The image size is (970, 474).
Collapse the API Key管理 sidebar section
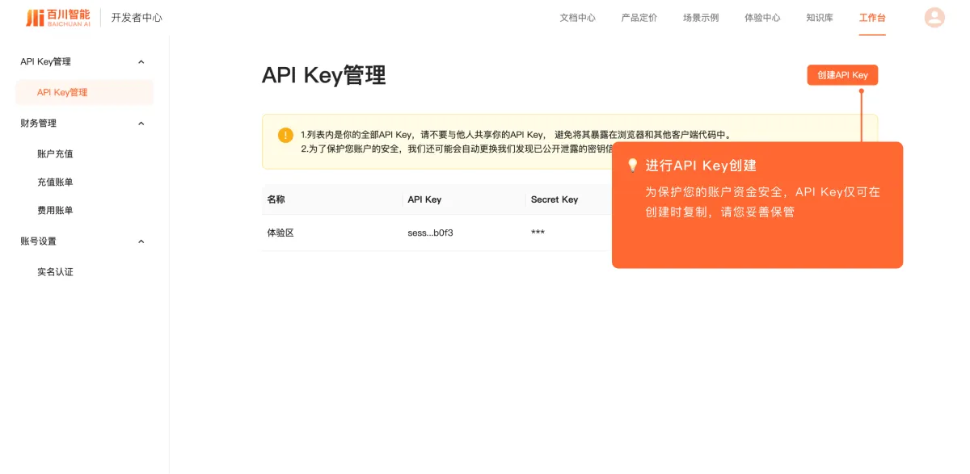pos(141,61)
